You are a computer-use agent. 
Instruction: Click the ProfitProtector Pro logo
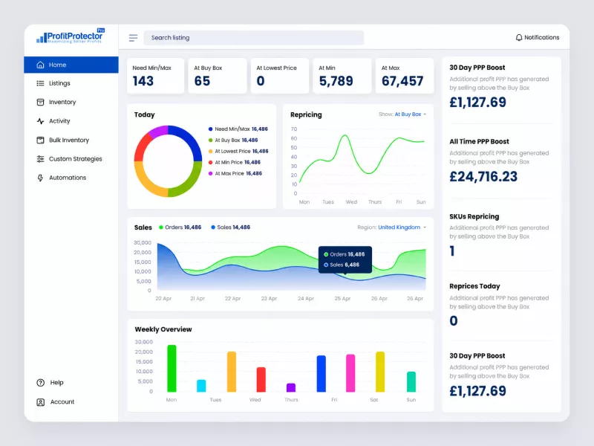tap(71, 36)
